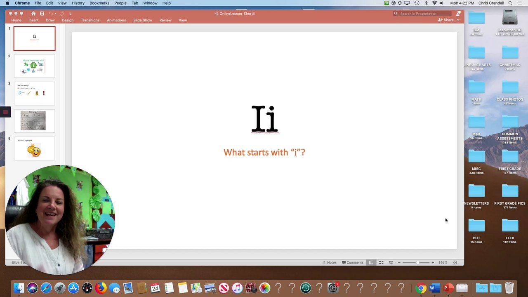This screenshot has height=297, width=528.
Task: Open the Apple menu
Action: tap(7, 3)
